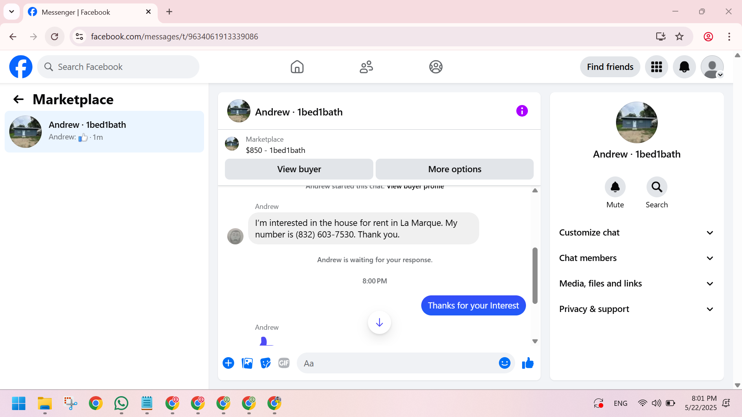Mute this conversation

click(615, 187)
